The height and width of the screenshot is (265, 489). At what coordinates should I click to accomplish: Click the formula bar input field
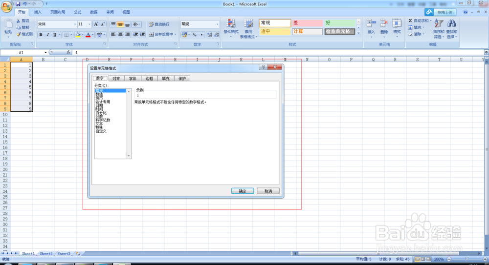click(279, 53)
